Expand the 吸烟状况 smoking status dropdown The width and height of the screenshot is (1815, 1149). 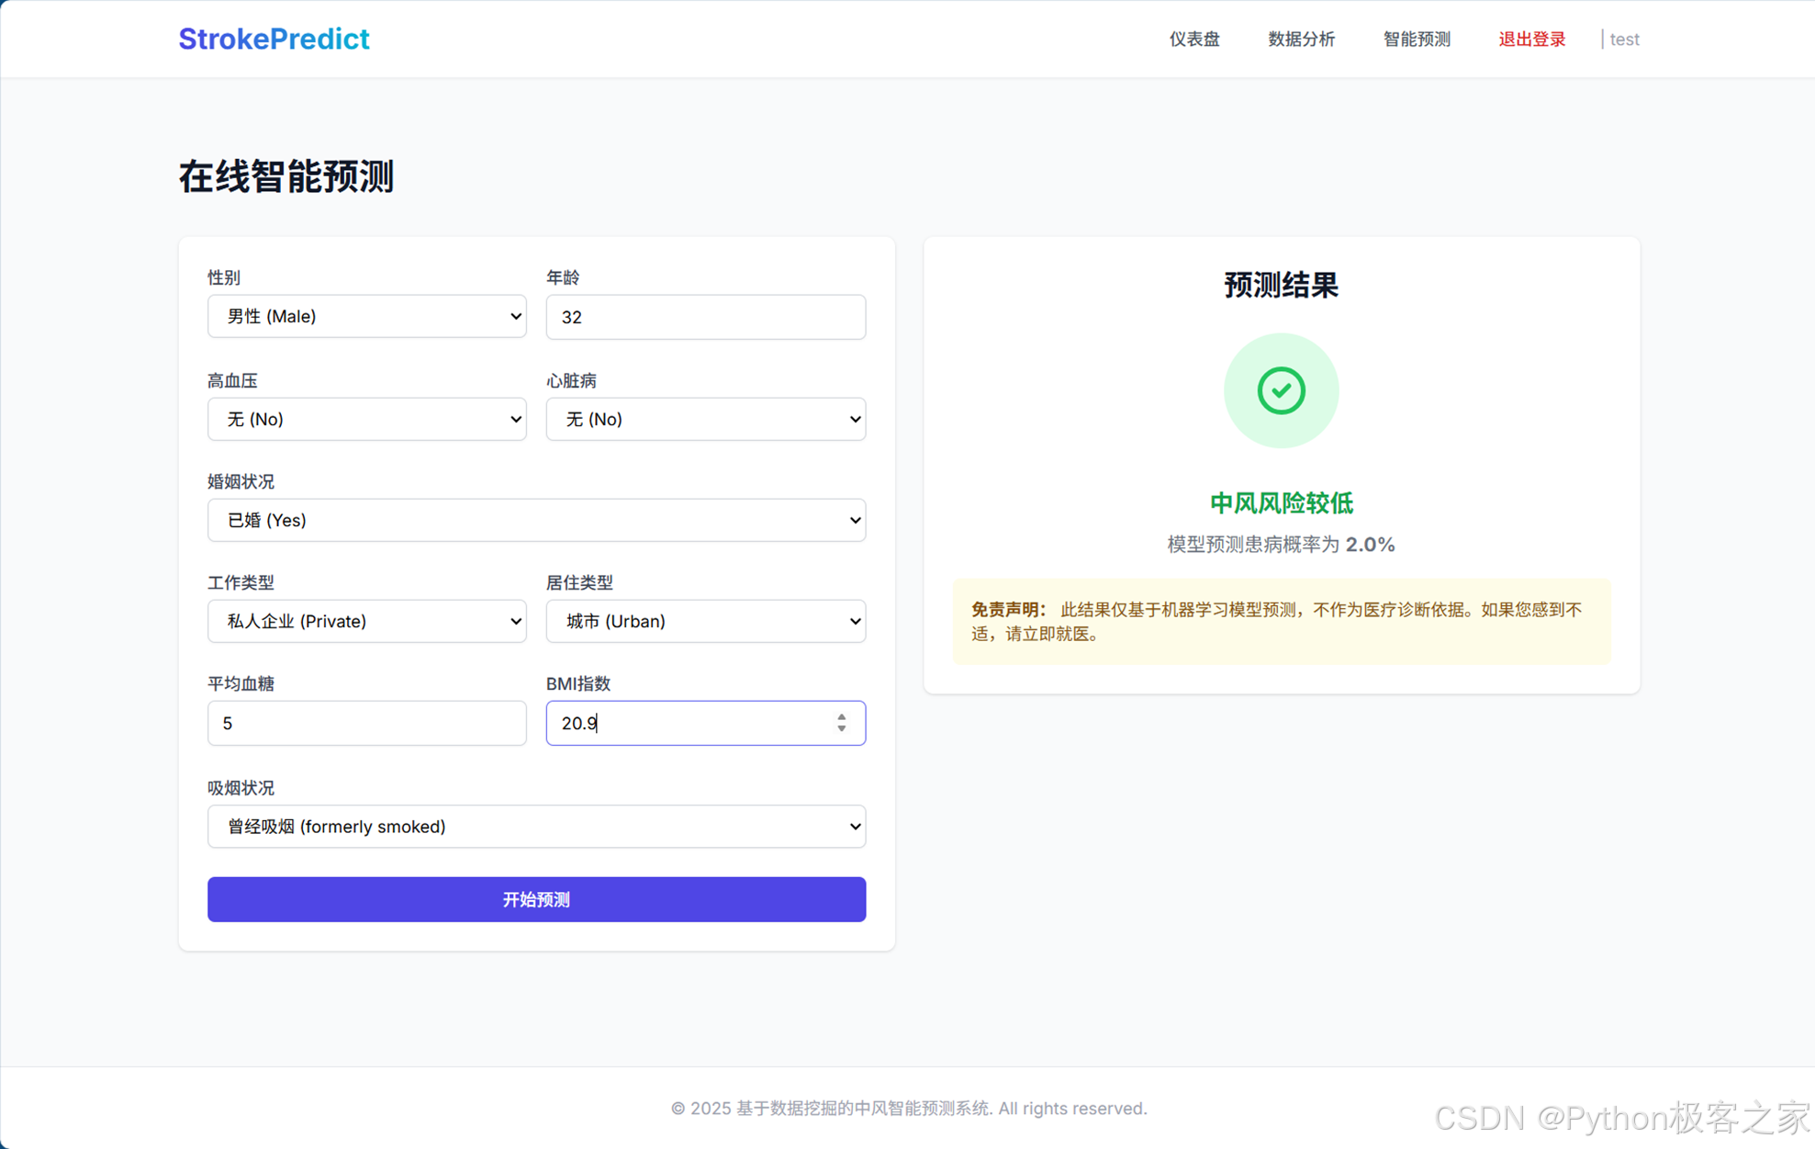536,827
